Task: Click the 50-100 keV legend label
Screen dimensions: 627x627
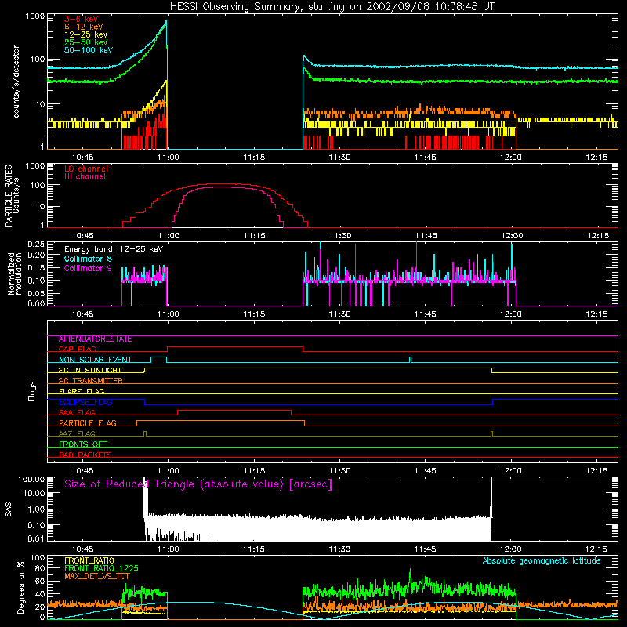Action: [x=89, y=50]
